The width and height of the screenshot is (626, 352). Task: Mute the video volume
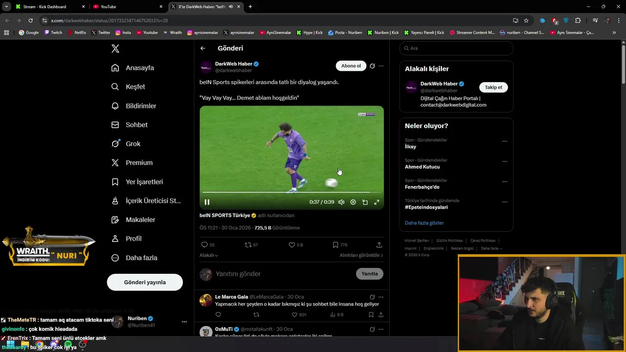pos(341,202)
